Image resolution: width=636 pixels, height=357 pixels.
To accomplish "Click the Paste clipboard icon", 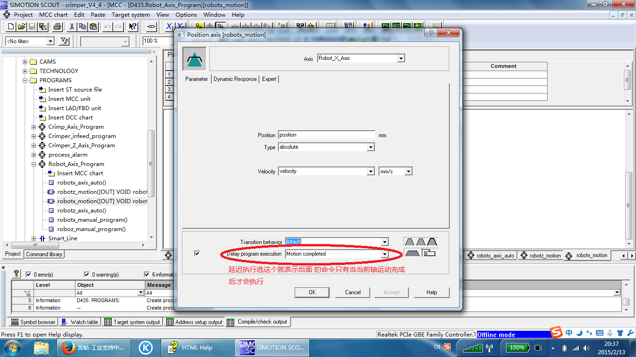I will [x=92, y=27].
